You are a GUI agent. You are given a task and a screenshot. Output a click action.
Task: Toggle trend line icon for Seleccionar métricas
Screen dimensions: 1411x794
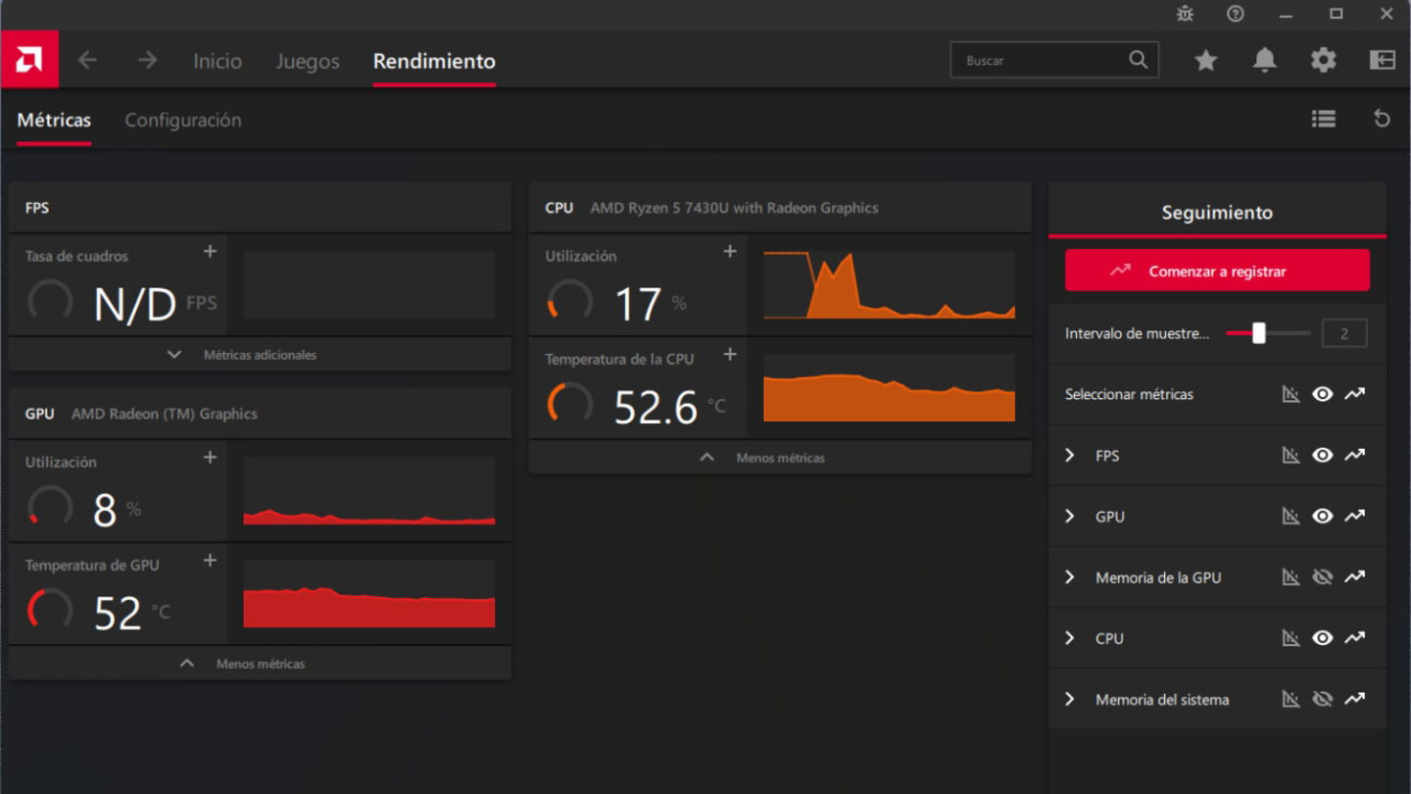pos(1354,394)
